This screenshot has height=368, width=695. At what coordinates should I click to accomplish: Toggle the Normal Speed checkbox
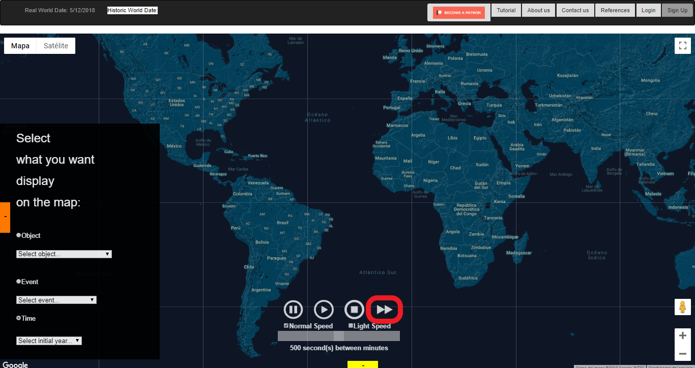[286, 326]
